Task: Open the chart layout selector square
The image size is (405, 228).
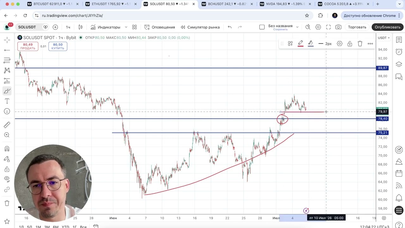Action: tap(262, 27)
